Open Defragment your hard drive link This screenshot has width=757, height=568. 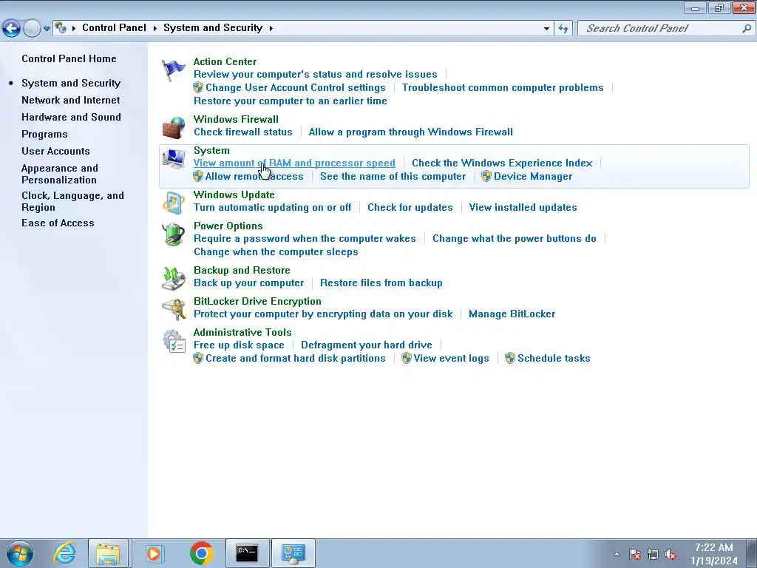(367, 345)
